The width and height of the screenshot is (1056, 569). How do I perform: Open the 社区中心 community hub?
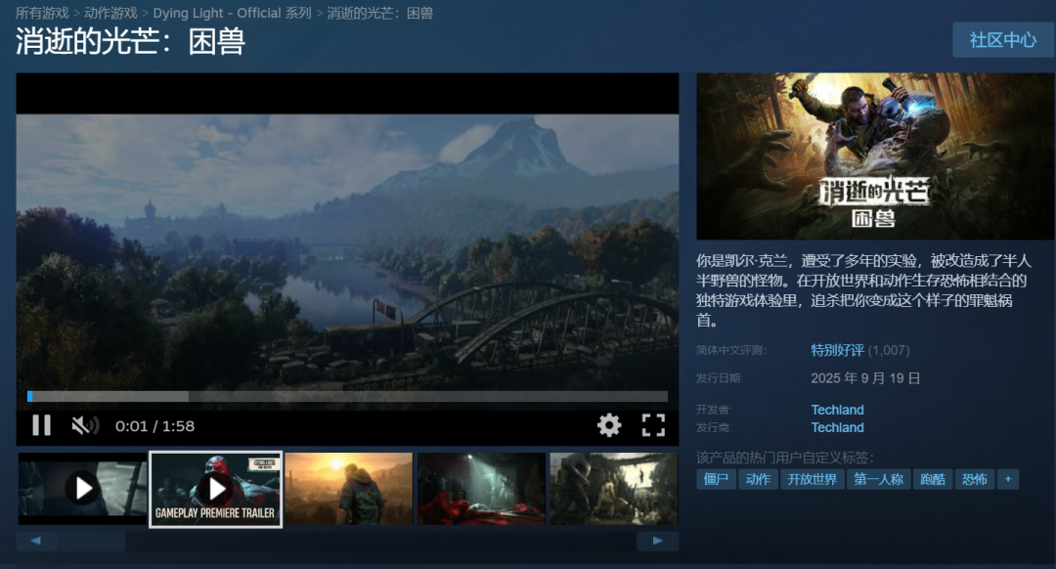(1003, 40)
